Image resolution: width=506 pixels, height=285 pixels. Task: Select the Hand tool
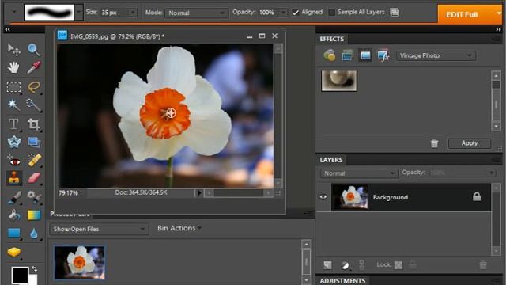[13, 67]
